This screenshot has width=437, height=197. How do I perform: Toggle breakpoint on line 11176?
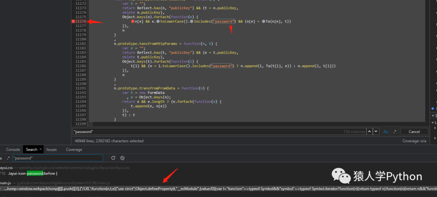[73, 21]
